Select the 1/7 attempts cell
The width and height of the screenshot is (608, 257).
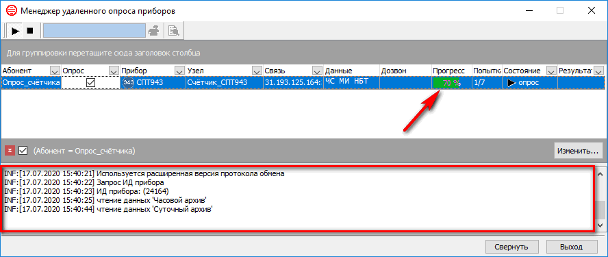[487, 83]
